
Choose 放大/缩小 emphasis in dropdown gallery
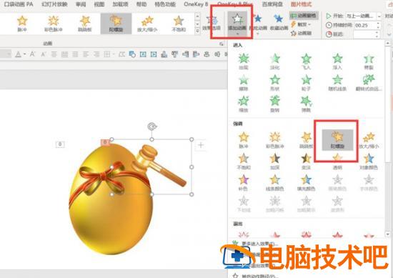[x=369, y=140]
